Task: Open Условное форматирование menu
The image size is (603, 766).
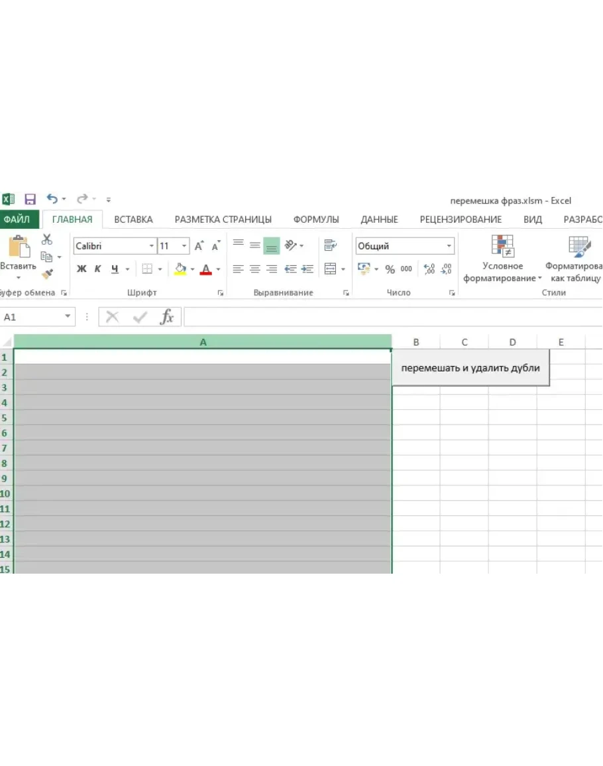Action: pos(502,259)
